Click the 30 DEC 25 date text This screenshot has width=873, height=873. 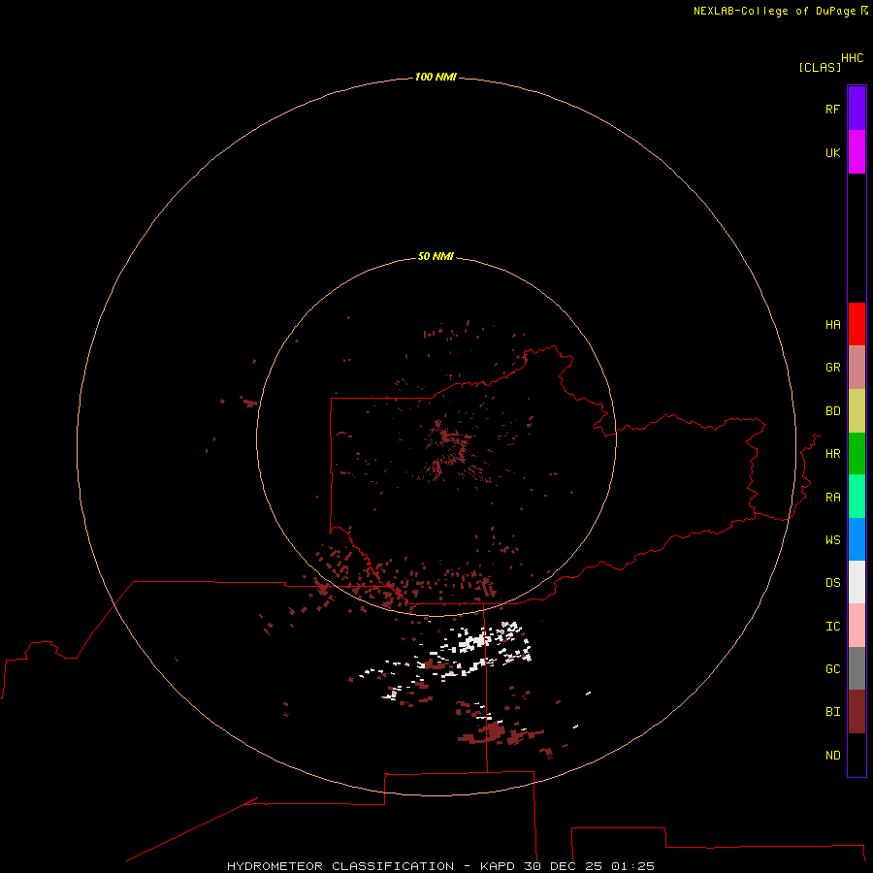[x=563, y=866]
